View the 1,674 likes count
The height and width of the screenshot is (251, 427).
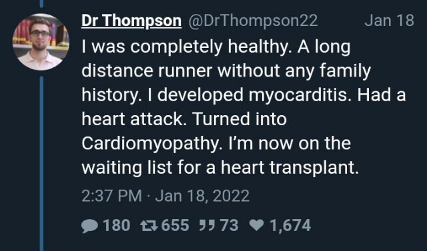pyautogui.click(x=290, y=226)
